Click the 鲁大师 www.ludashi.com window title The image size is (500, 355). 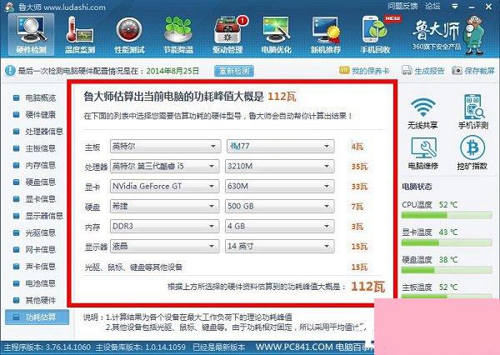tap(62, 7)
